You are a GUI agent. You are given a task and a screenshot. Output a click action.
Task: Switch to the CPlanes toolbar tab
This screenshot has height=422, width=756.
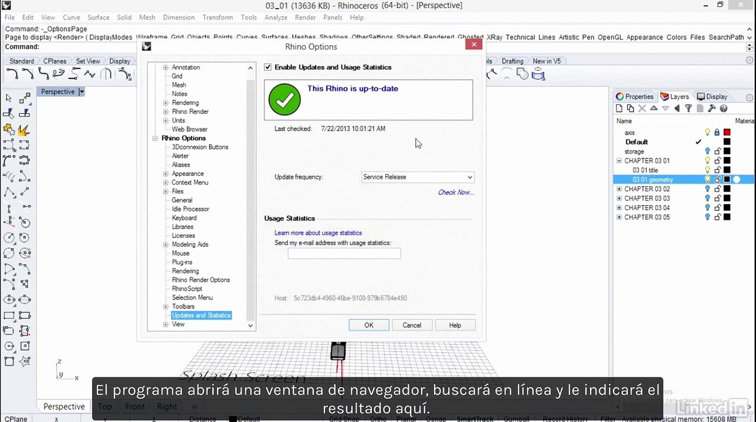click(55, 61)
